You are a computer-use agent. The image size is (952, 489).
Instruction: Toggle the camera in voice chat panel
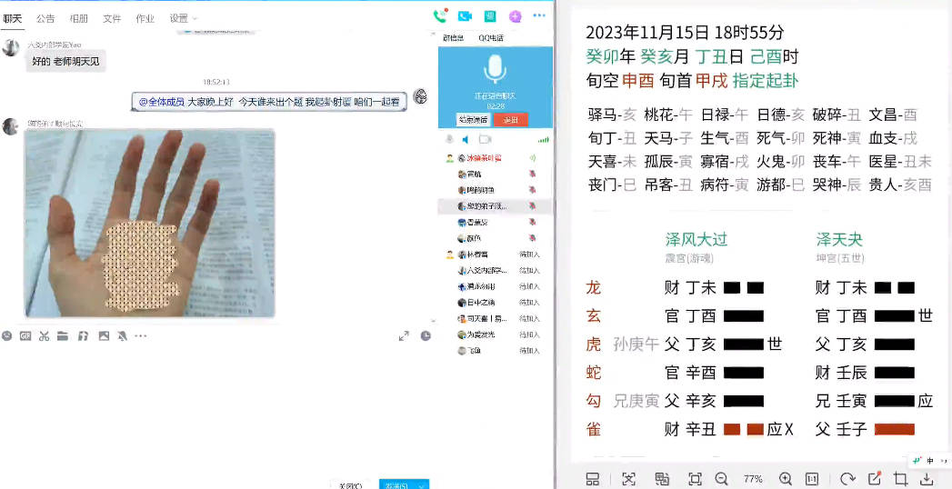tap(485, 139)
